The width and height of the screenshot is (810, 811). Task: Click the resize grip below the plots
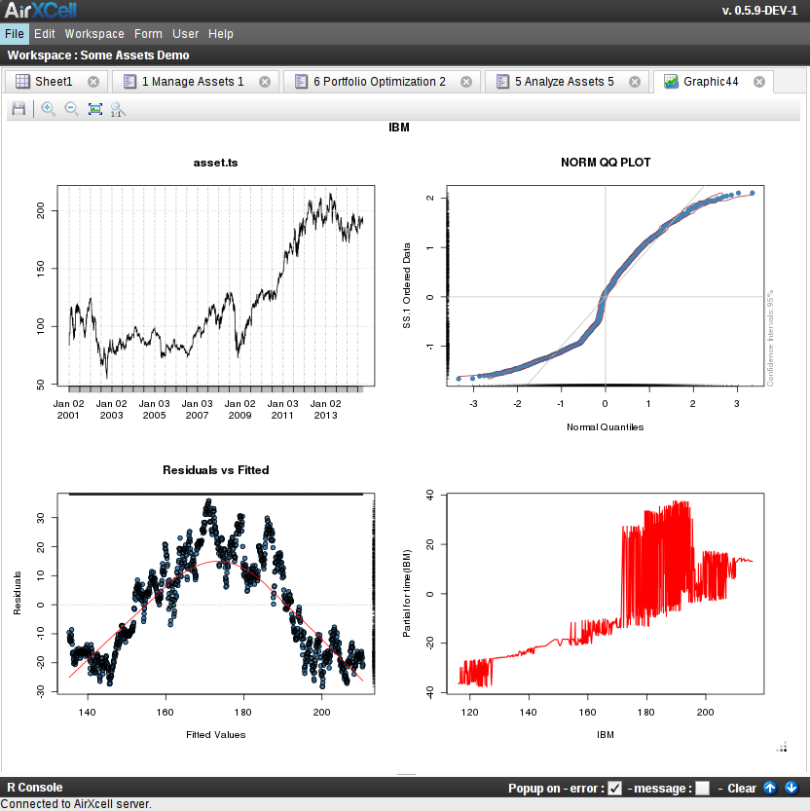782,748
